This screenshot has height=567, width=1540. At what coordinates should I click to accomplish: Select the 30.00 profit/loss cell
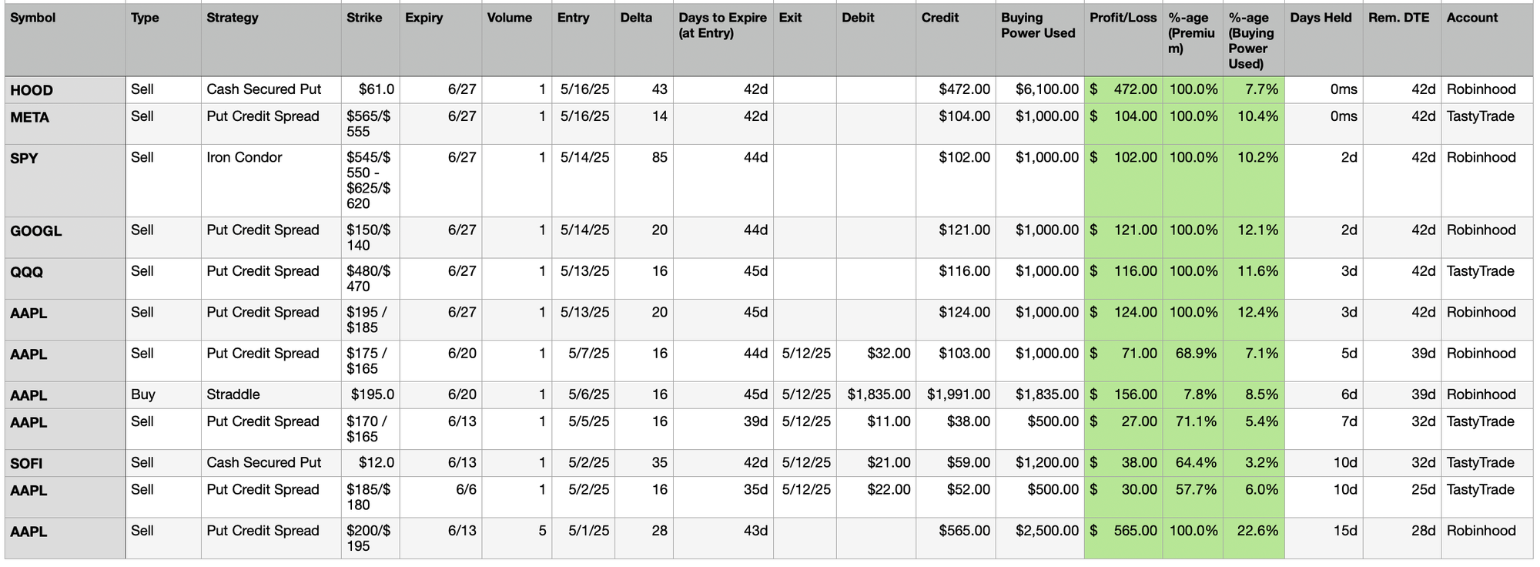click(1123, 497)
